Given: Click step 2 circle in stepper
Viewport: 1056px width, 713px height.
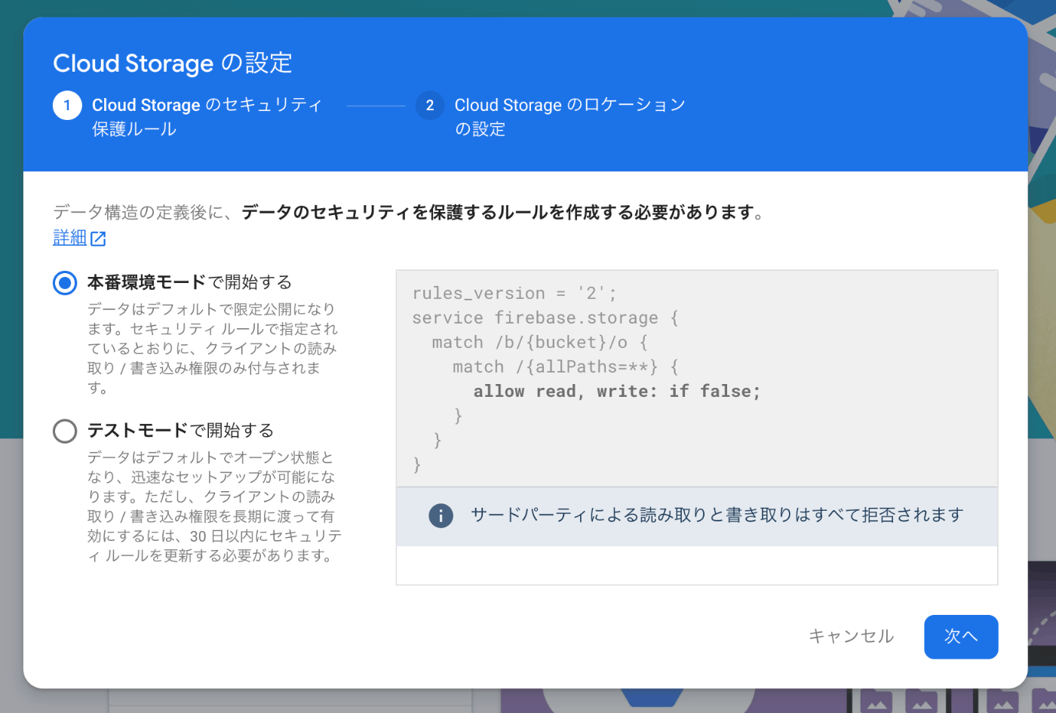Looking at the screenshot, I should tap(430, 105).
